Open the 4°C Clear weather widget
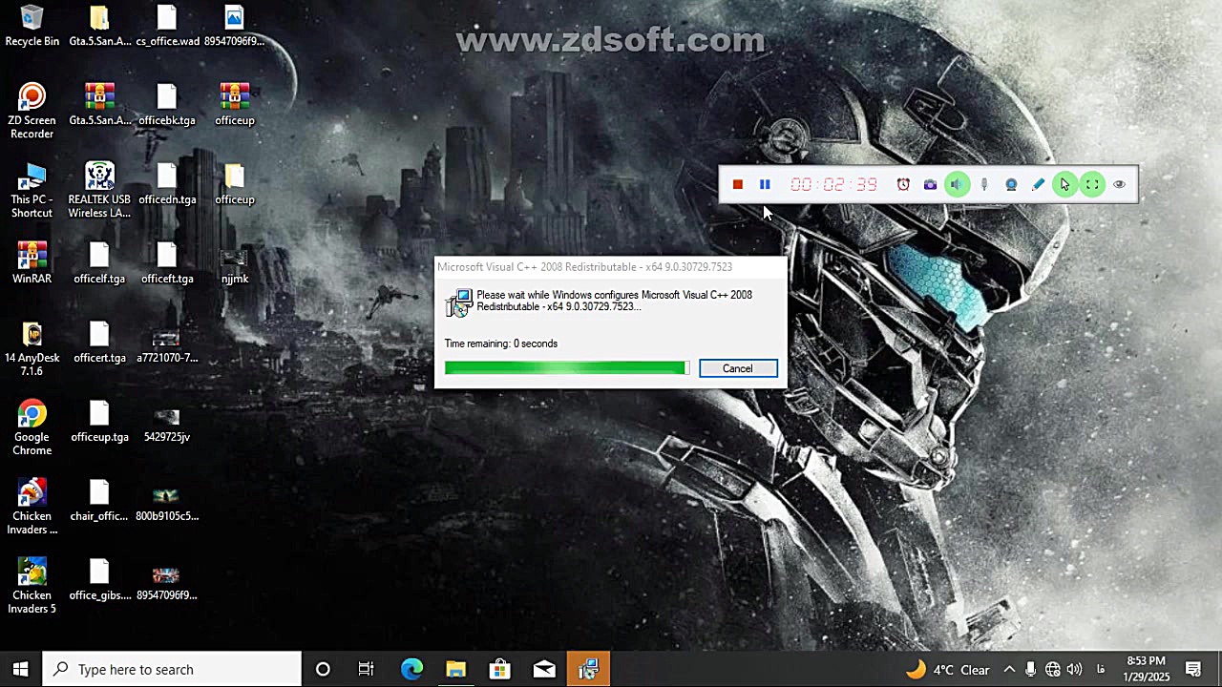Screen dimensions: 1222x687 tap(947, 669)
